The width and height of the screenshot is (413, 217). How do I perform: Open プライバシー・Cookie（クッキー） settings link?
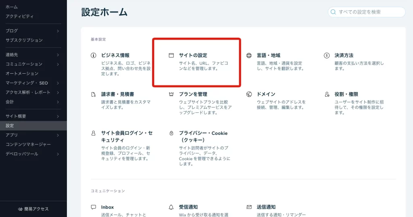click(203, 136)
